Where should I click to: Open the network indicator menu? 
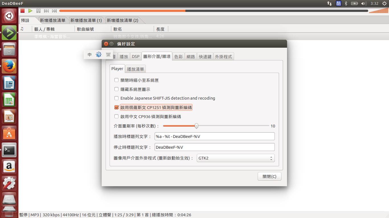pyautogui.click(x=329, y=3)
